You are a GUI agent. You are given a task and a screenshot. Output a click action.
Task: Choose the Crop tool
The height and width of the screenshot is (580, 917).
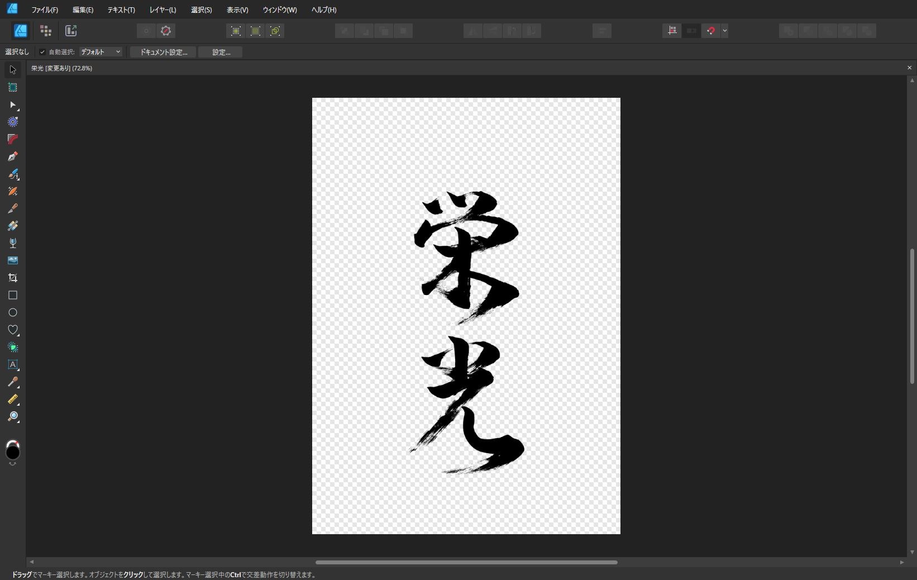pyautogui.click(x=13, y=278)
